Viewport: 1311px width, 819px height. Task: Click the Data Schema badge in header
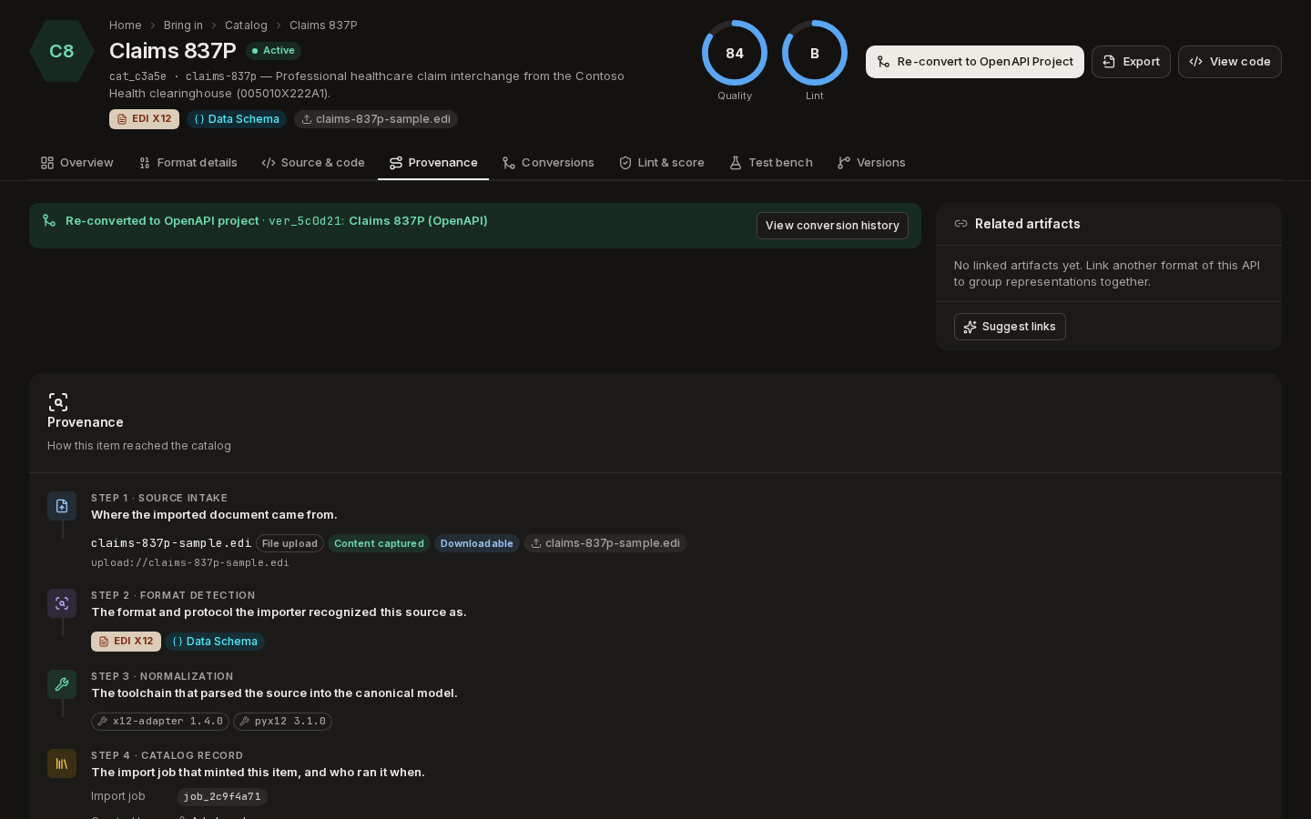[237, 119]
